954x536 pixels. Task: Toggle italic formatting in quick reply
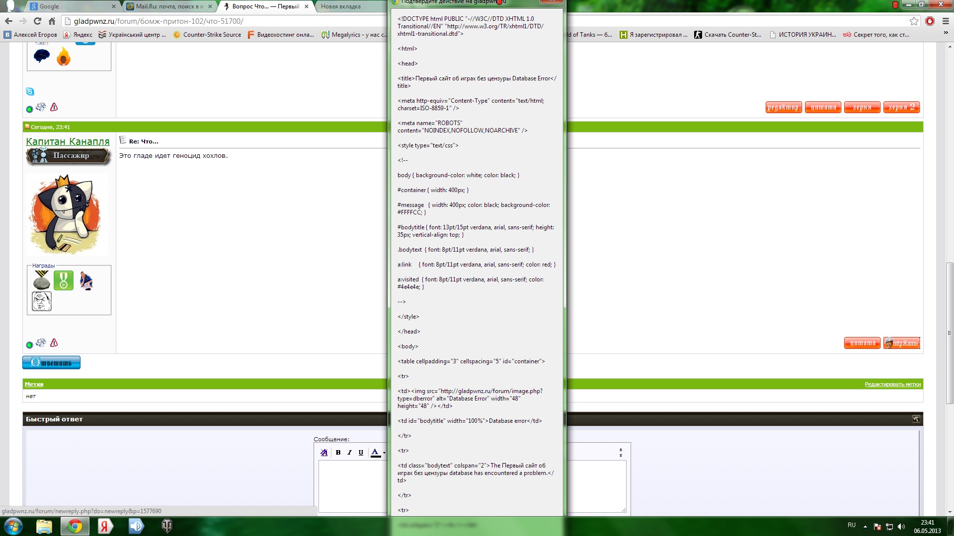(x=349, y=453)
